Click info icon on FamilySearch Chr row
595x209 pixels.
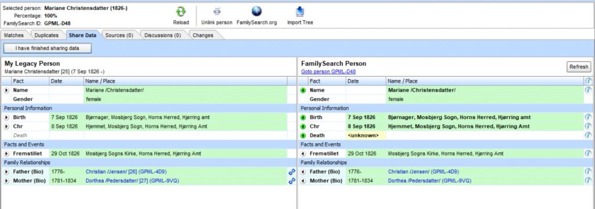pos(589,127)
